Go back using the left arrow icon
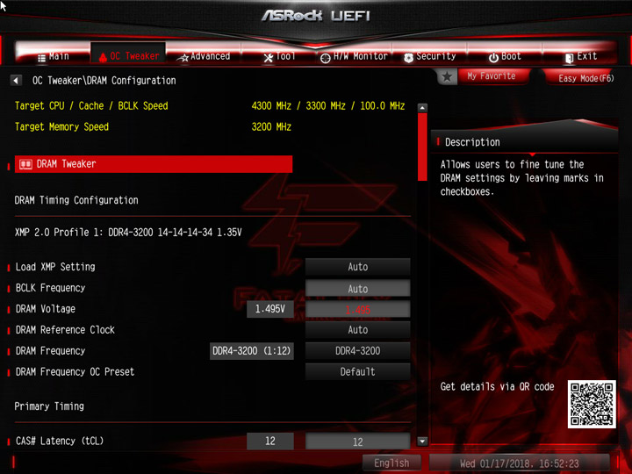 click(x=16, y=80)
